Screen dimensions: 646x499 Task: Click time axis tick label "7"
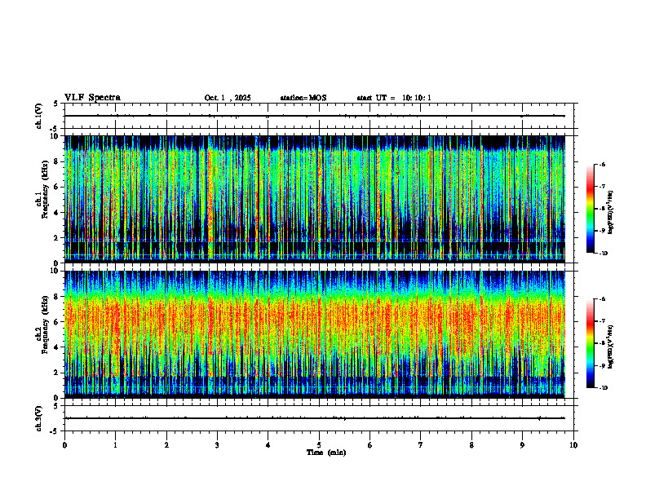(x=421, y=445)
